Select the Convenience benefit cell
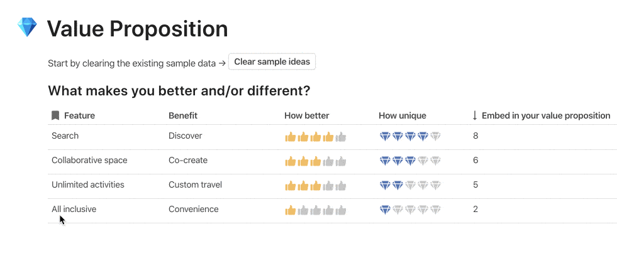 pyautogui.click(x=193, y=209)
